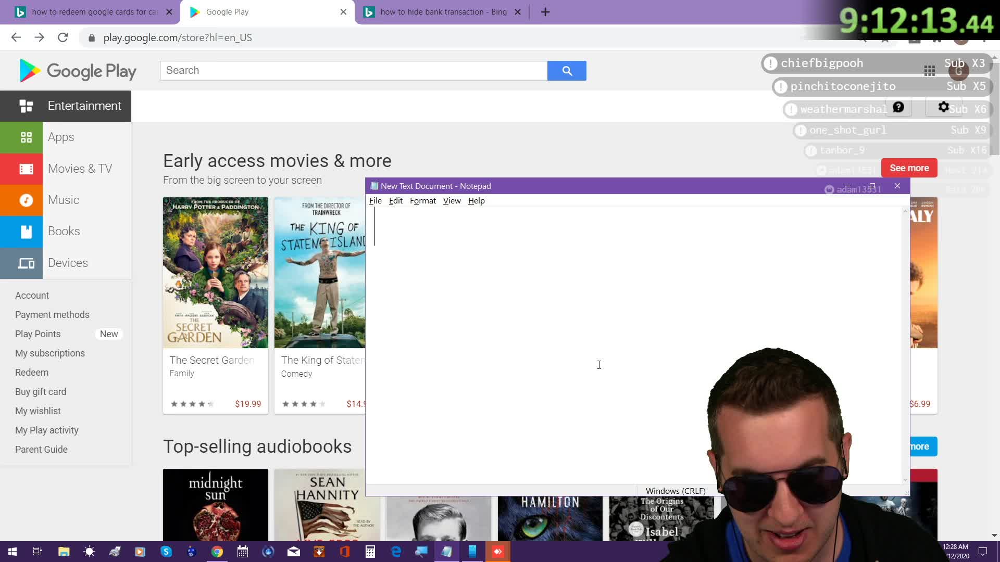1000x562 pixels.
Task: Click The Secret Garden $19.99 price
Action: [x=248, y=404]
